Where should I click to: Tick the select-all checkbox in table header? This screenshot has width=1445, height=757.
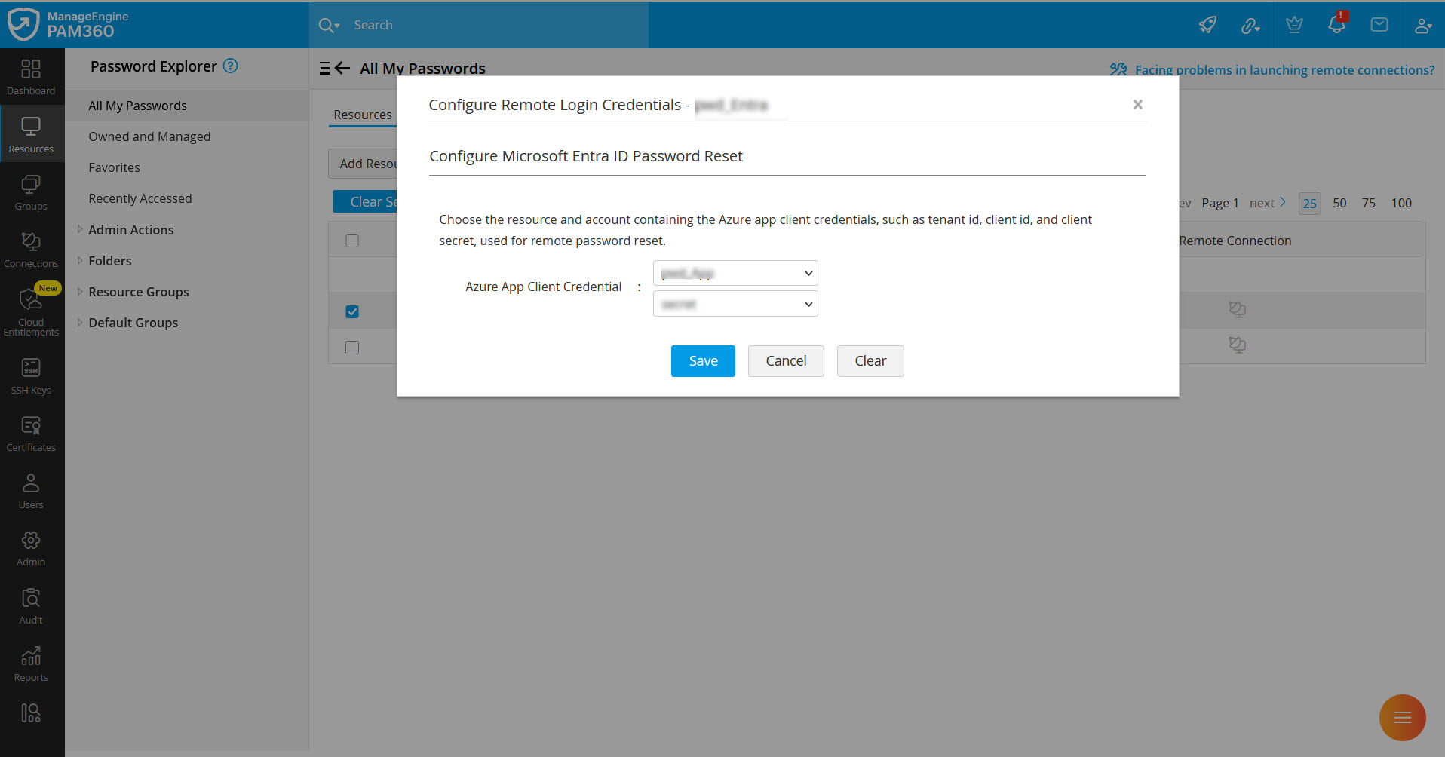tap(352, 240)
